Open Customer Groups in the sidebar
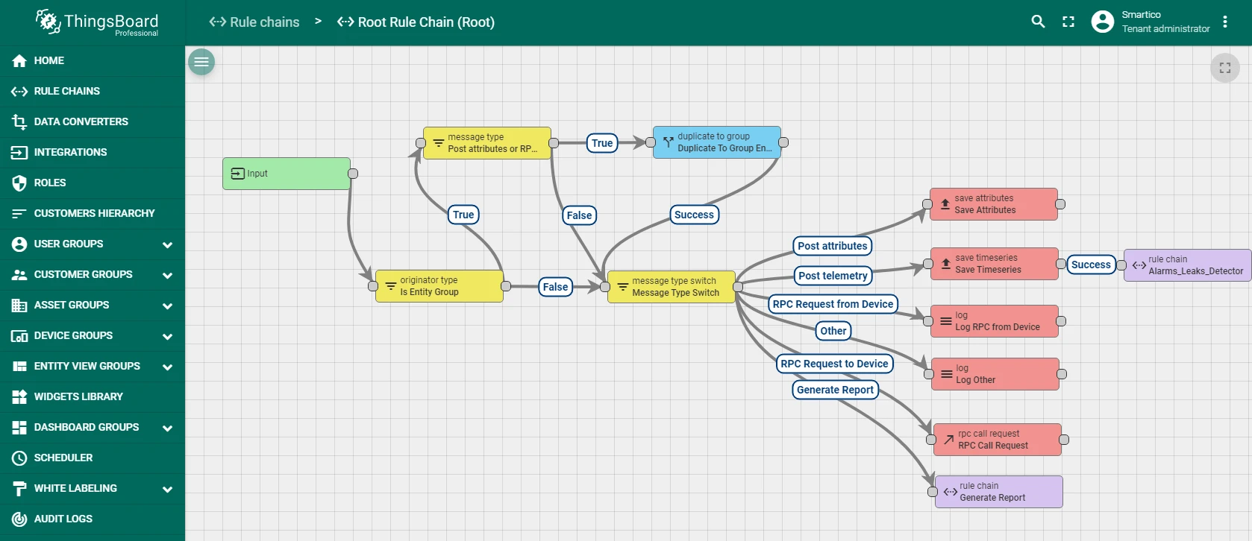Viewport: 1252px width, 541px height. tap(93, 275)
